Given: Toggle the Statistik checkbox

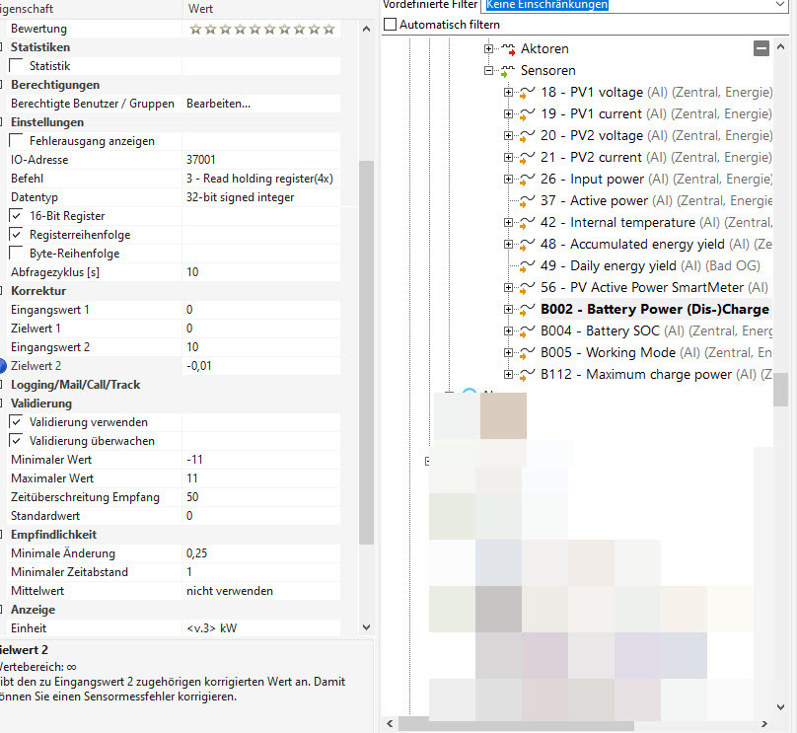Looking at the screenshot, I should (16, 65).
